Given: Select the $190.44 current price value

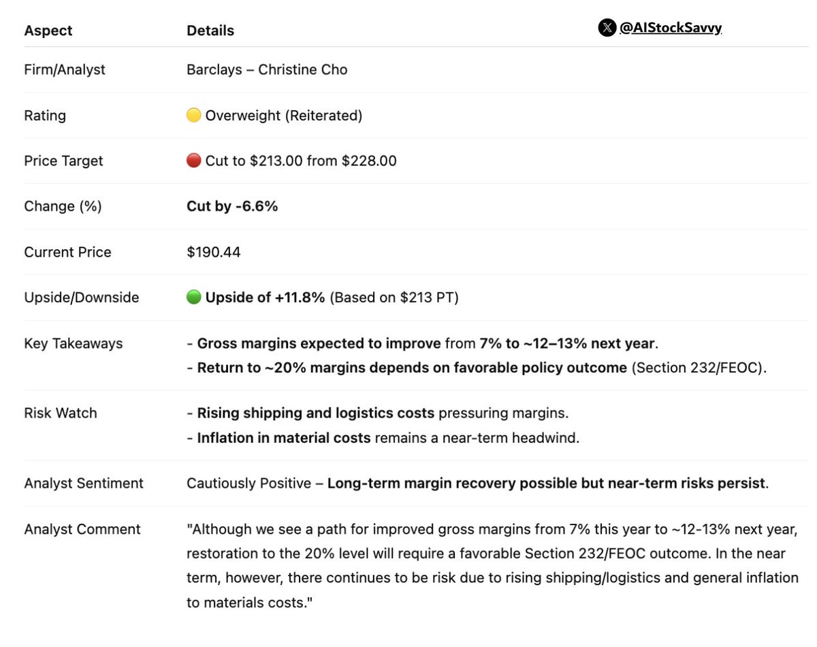Looking at the screenshot, I should pyautogui.click(x=214, y=252).
